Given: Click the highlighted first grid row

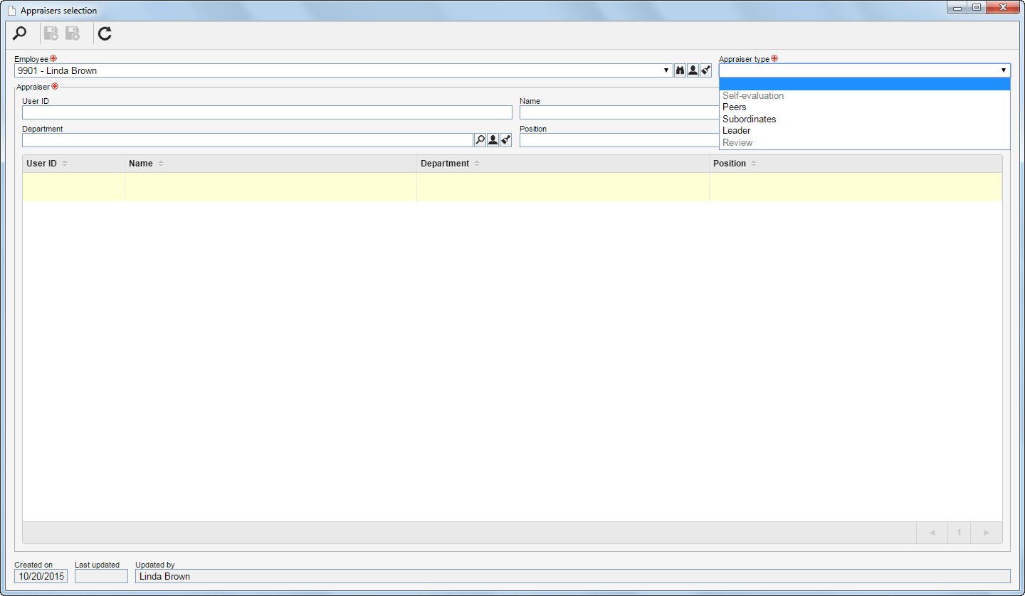Looking at the screenshot, I should (512, 187).
